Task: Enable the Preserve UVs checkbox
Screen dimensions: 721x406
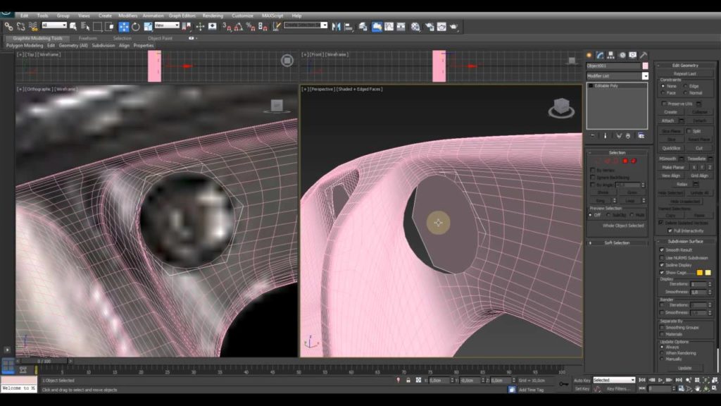Action: 664,104
